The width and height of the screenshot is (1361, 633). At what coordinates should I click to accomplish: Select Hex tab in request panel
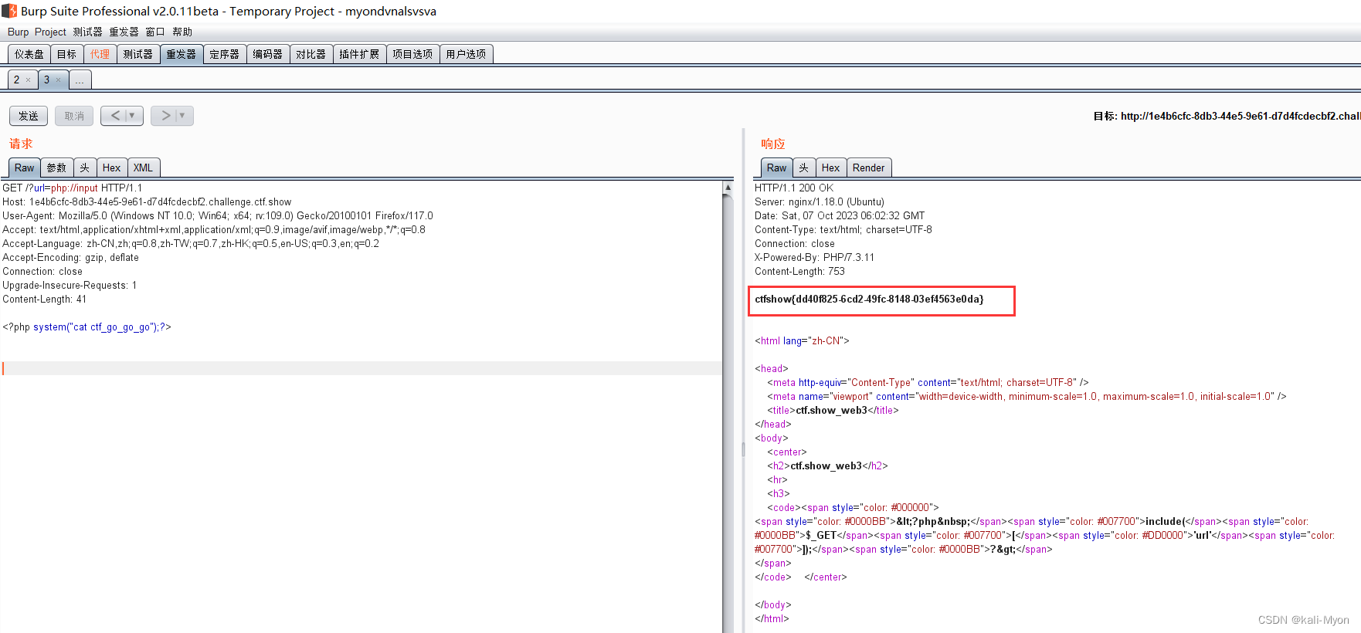[111, 168]
